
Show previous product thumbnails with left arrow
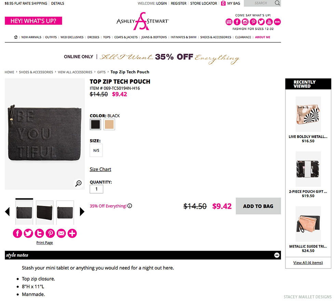(x=7, y=212)
